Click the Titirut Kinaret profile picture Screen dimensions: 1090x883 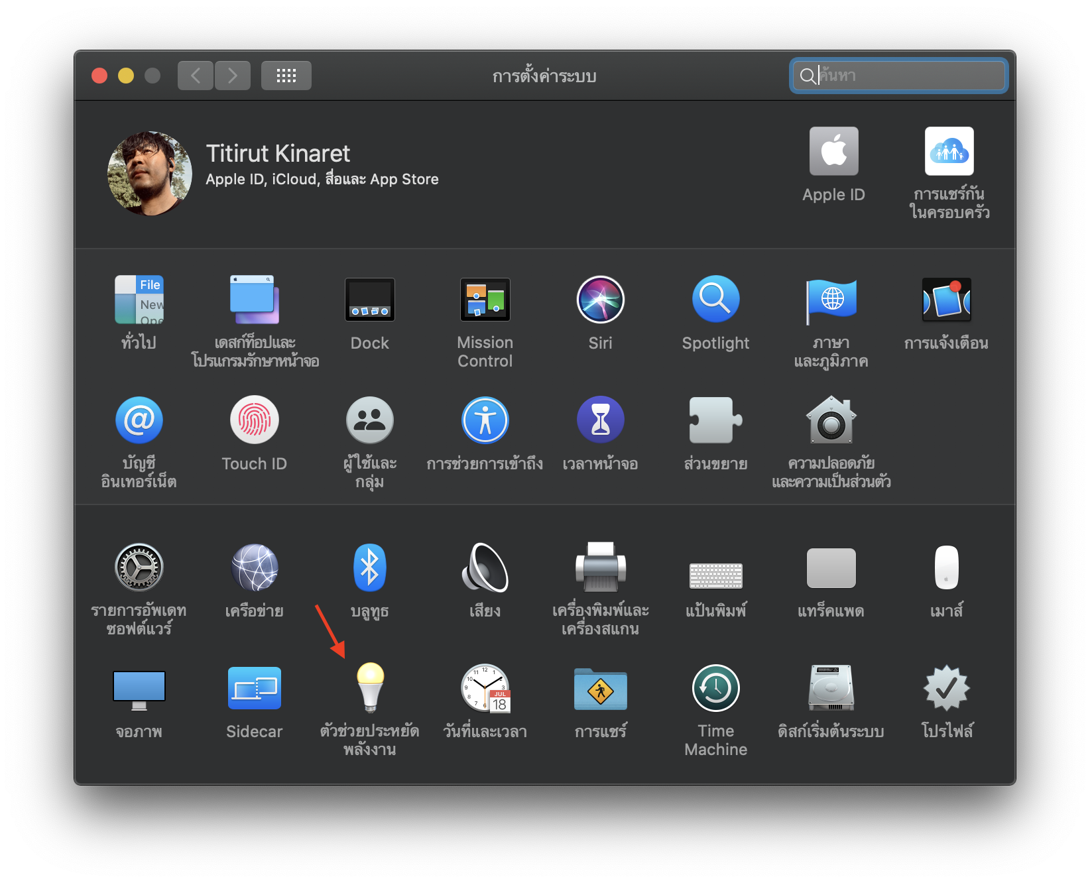(150, 174)
